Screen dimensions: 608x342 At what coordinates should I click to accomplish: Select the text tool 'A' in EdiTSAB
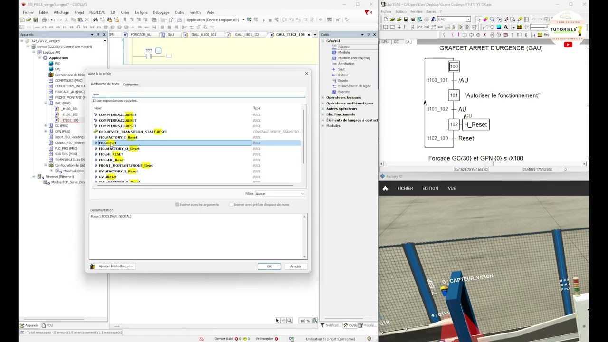(505, 27)
